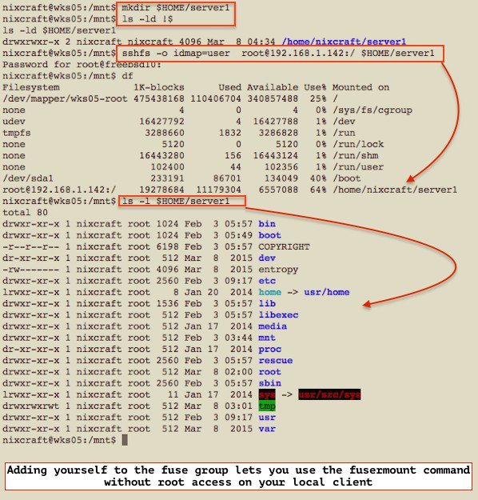The height and width of the screenshot is (500, 478).
Task: Click the /home/nixcraft/server1 underlined path link
Action: coord(344,42)
